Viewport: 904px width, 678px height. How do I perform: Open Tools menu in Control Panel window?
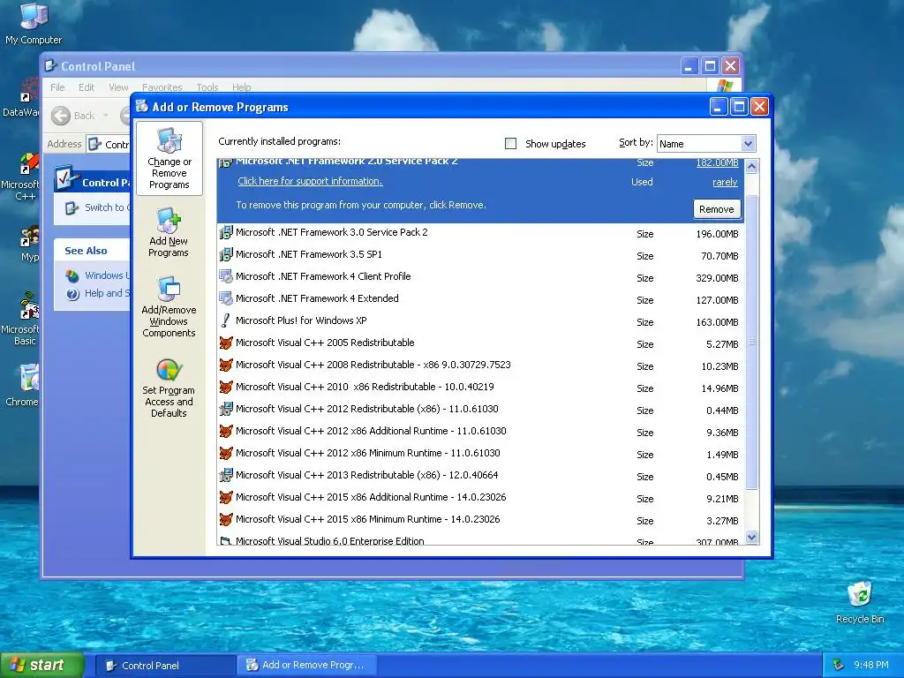207,87
